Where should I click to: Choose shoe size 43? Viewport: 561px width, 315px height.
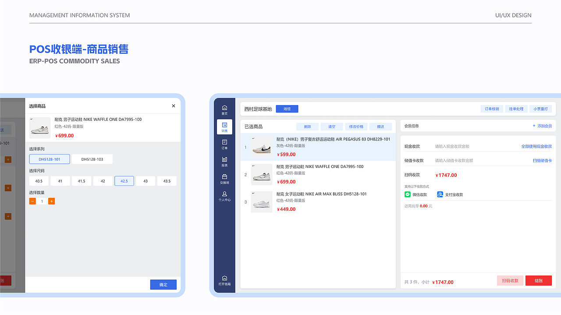[146, 181]
